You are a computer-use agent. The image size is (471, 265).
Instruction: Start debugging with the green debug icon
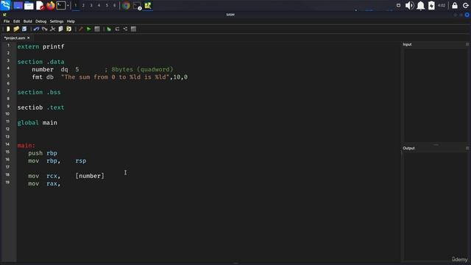(109, 29)
